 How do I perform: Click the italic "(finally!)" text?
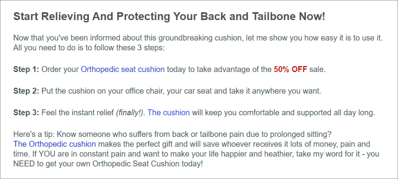point(130,113)
